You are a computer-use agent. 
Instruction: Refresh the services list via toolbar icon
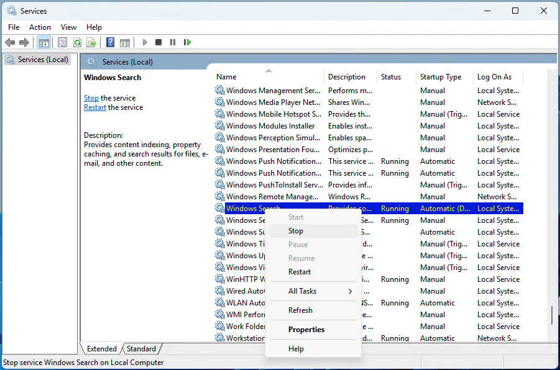(76, 42)
